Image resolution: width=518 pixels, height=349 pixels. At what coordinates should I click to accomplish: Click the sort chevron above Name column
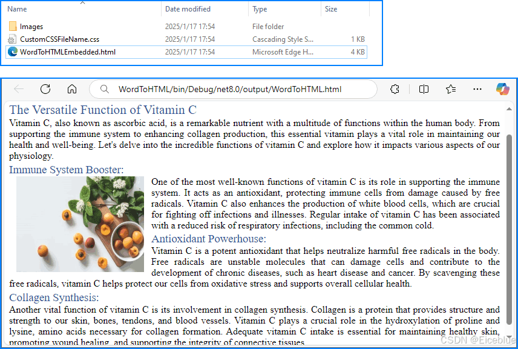click(82, 2)
